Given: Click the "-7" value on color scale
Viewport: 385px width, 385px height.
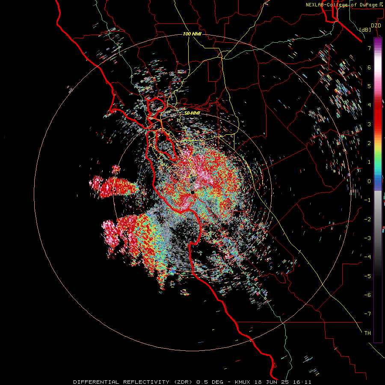Looking at the screenshot, I should point(367,314).
